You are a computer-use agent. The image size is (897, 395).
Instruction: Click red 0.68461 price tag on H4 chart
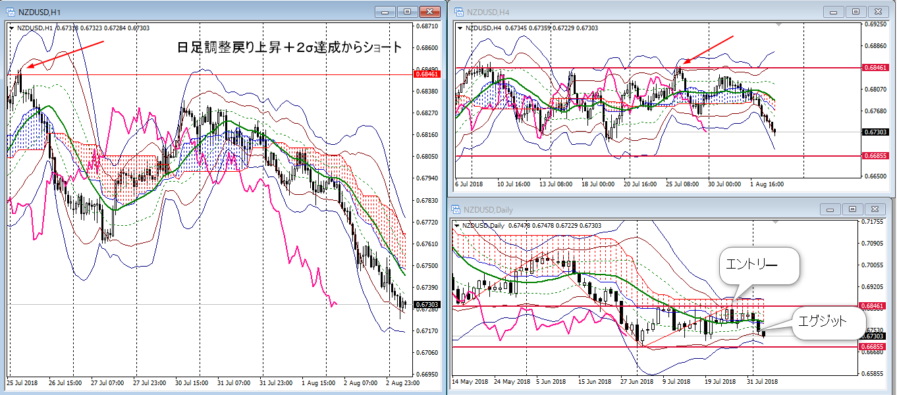click(875, 67)
